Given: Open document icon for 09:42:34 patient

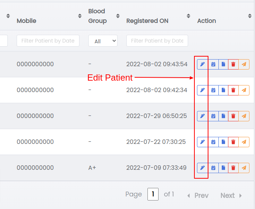Looking at the screenshot, I should click(223, 90).
